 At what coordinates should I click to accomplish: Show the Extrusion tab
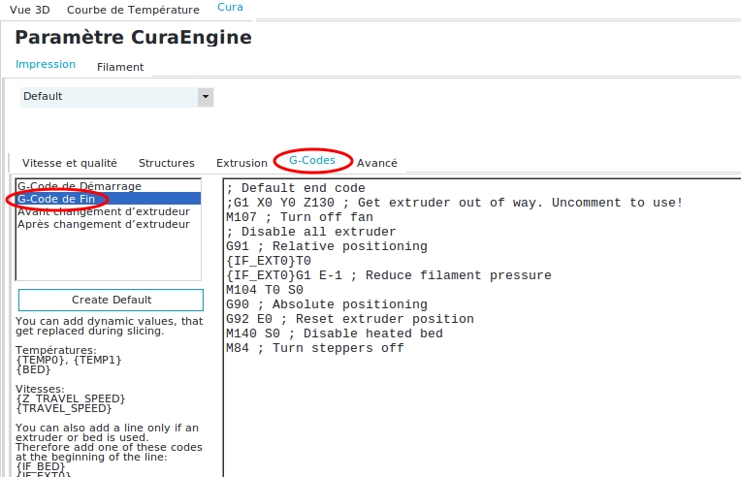pyautogui.click(x=242, y=163)
